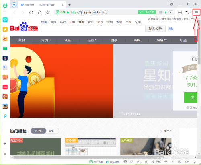Open the browser hamburger main menu
201x165 pixels.
pyautogui.click(x=196, y=12)
